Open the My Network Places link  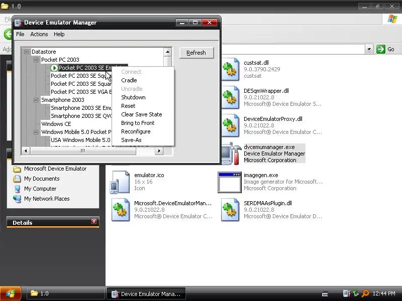point(47,199)
